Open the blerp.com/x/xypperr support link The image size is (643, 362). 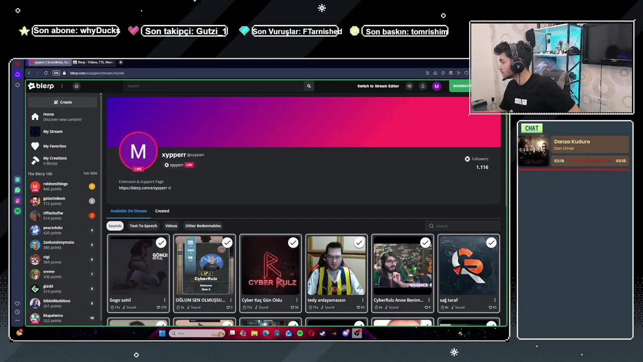point(145,188)
